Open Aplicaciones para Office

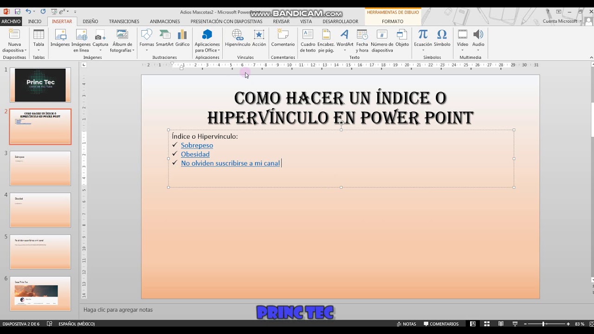(x=207, y=41)
